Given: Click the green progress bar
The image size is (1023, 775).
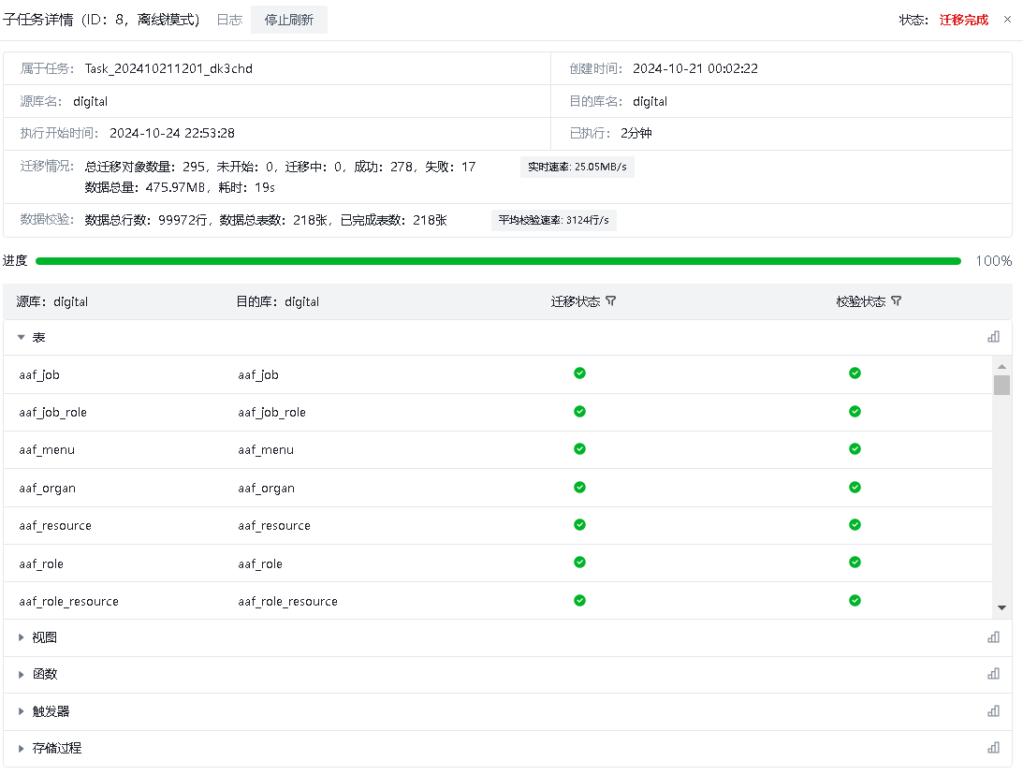Looking at the screenshot, I should pyautogui.click(x=499, y=261).
